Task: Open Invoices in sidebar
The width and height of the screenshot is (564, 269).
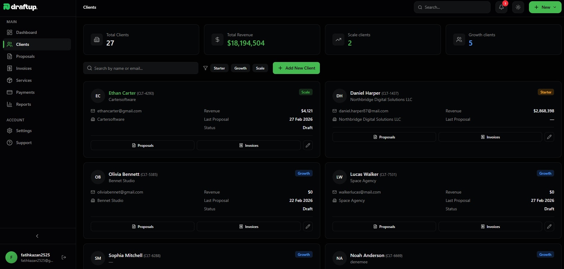Action: pyautogui.click(x=37, y=68)
